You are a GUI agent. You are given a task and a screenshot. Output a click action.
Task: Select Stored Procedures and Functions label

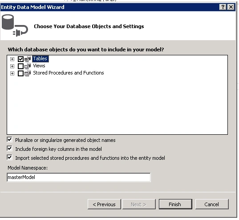pyautogui.click(x=69, y=73)
